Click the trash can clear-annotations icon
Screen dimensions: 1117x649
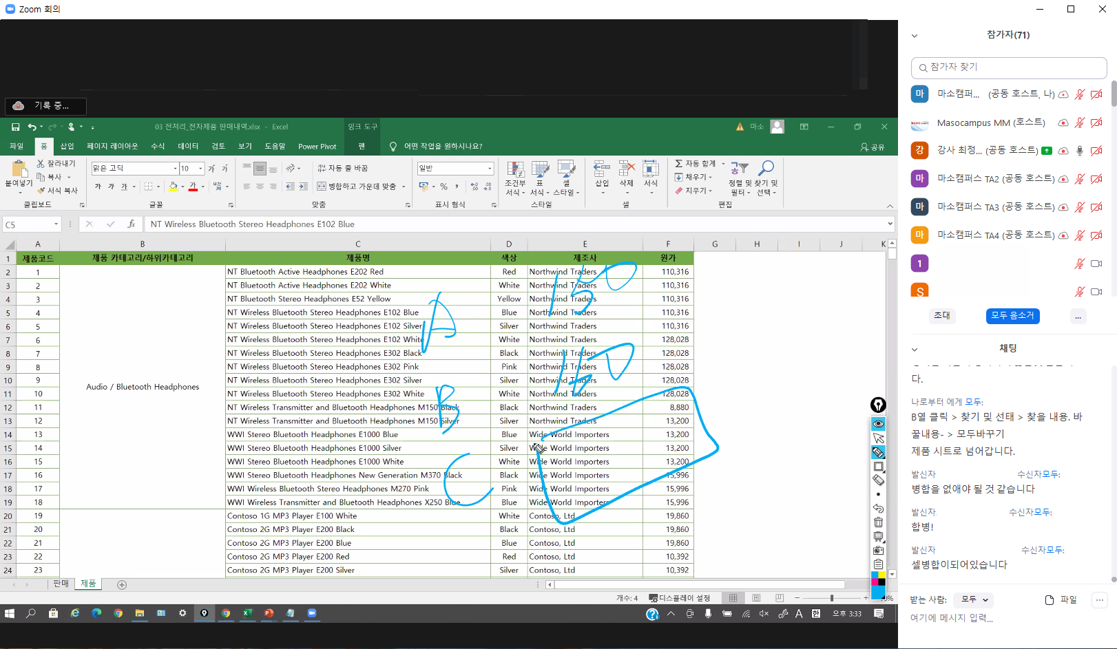[x=878, y=522]
